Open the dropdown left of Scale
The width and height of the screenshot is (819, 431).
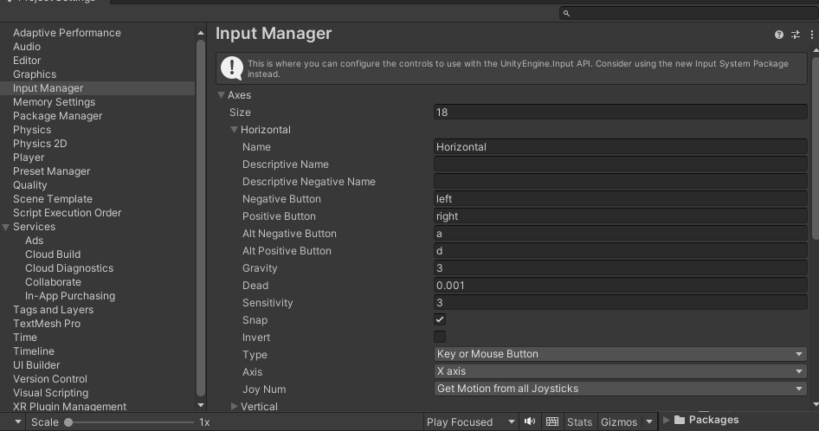18,421
